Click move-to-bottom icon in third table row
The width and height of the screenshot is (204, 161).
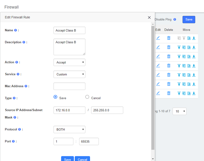tap(194, 57)
